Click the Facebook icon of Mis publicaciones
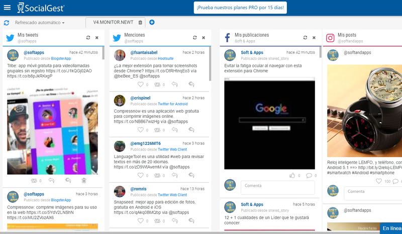Viewport: 402px width, 234px height. pyautogui.click(x=228, y=38)
